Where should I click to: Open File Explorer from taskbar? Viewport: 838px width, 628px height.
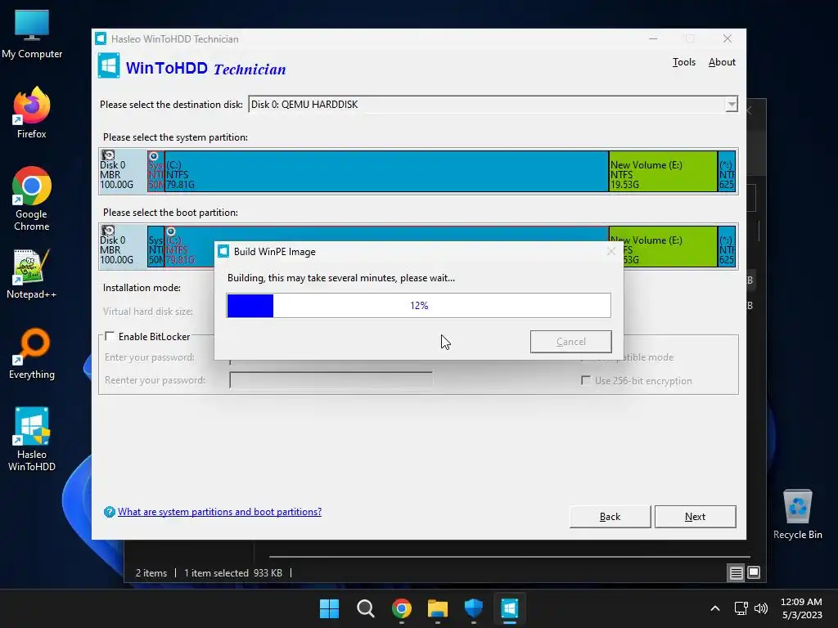(x=438, y=608)
